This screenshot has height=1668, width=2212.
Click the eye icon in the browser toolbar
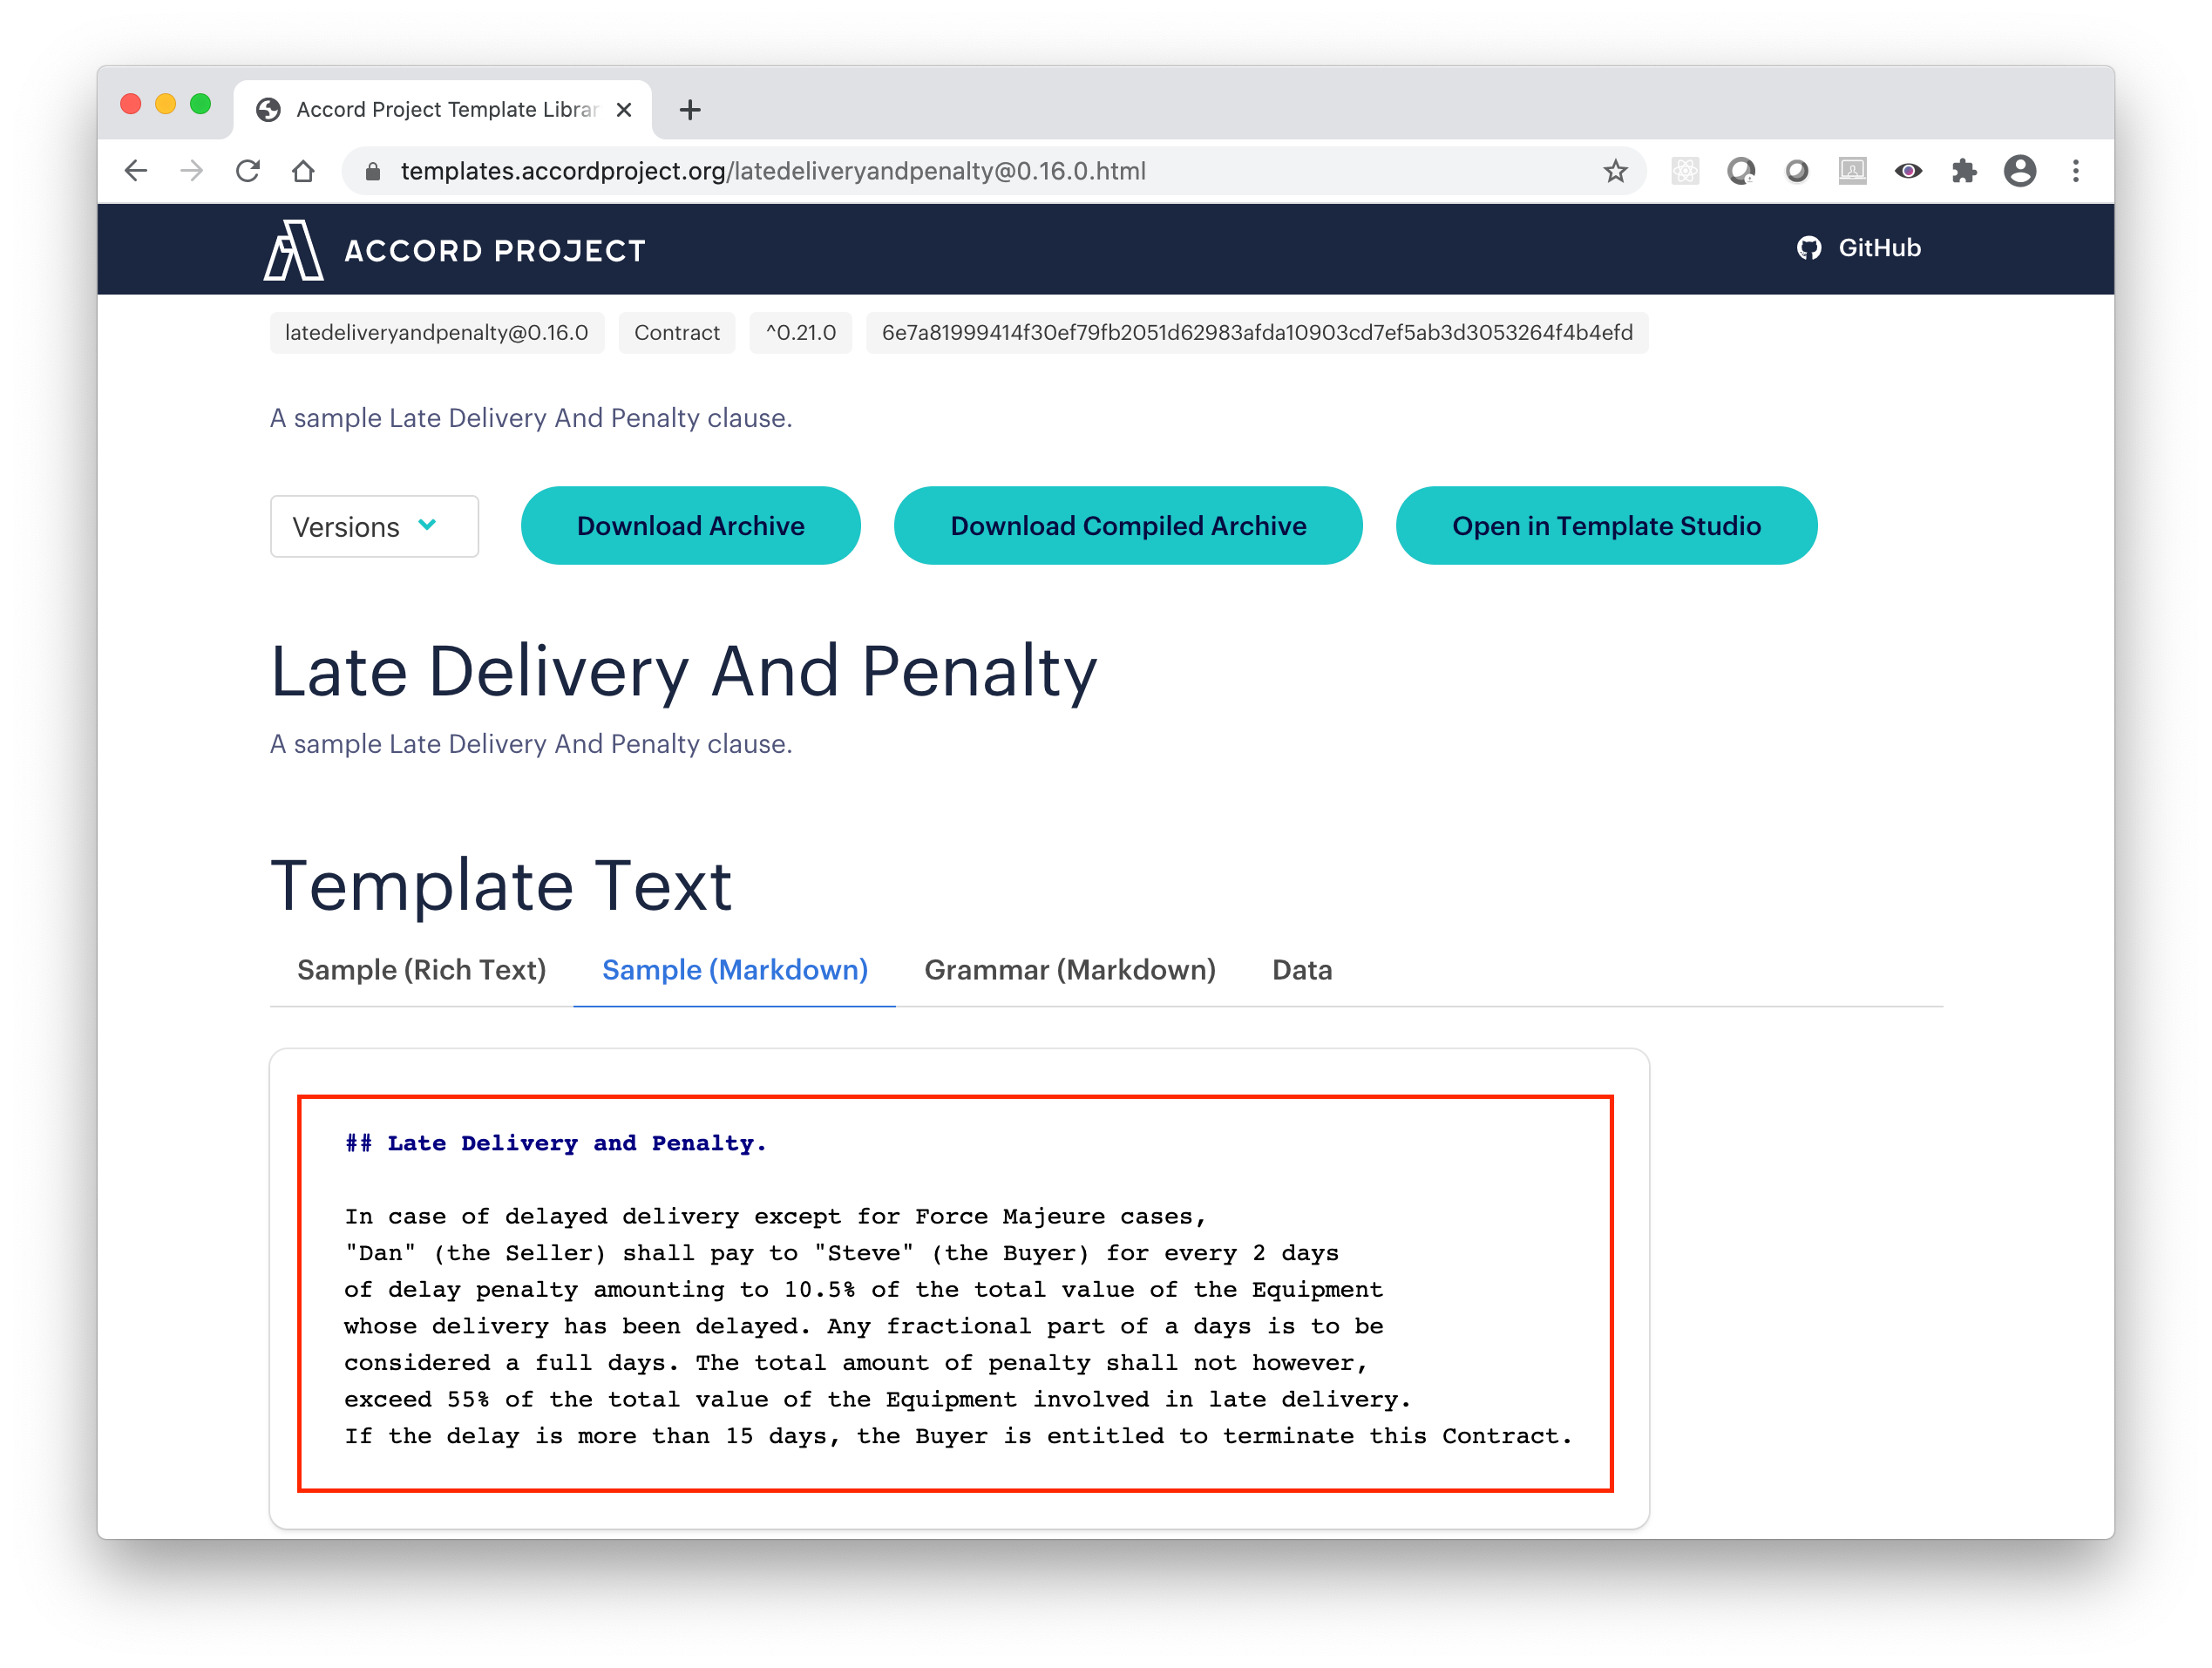point(1903,170)
